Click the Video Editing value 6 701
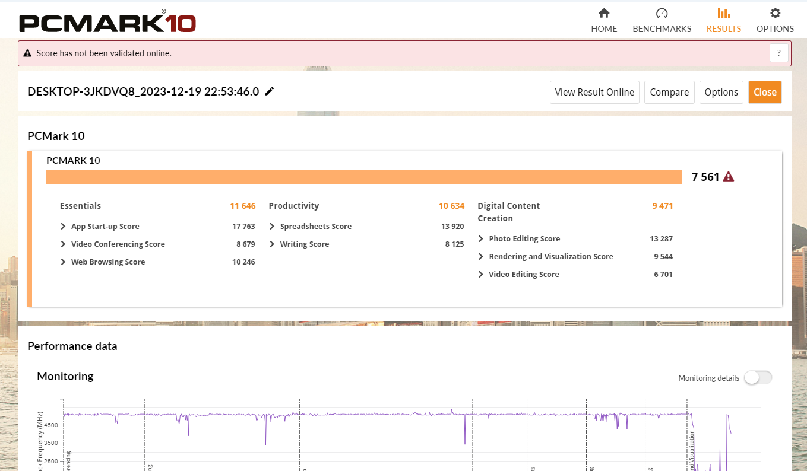 coord(663,275)
